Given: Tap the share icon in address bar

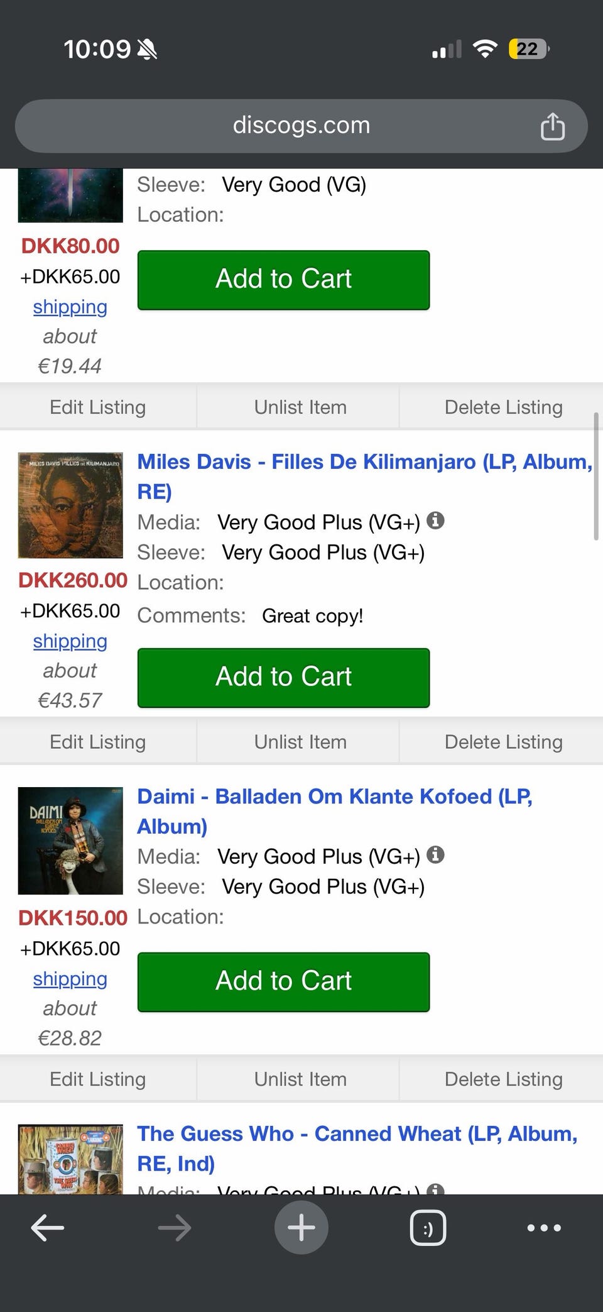Looking at the screenshot, I should [x=552, y=126].
